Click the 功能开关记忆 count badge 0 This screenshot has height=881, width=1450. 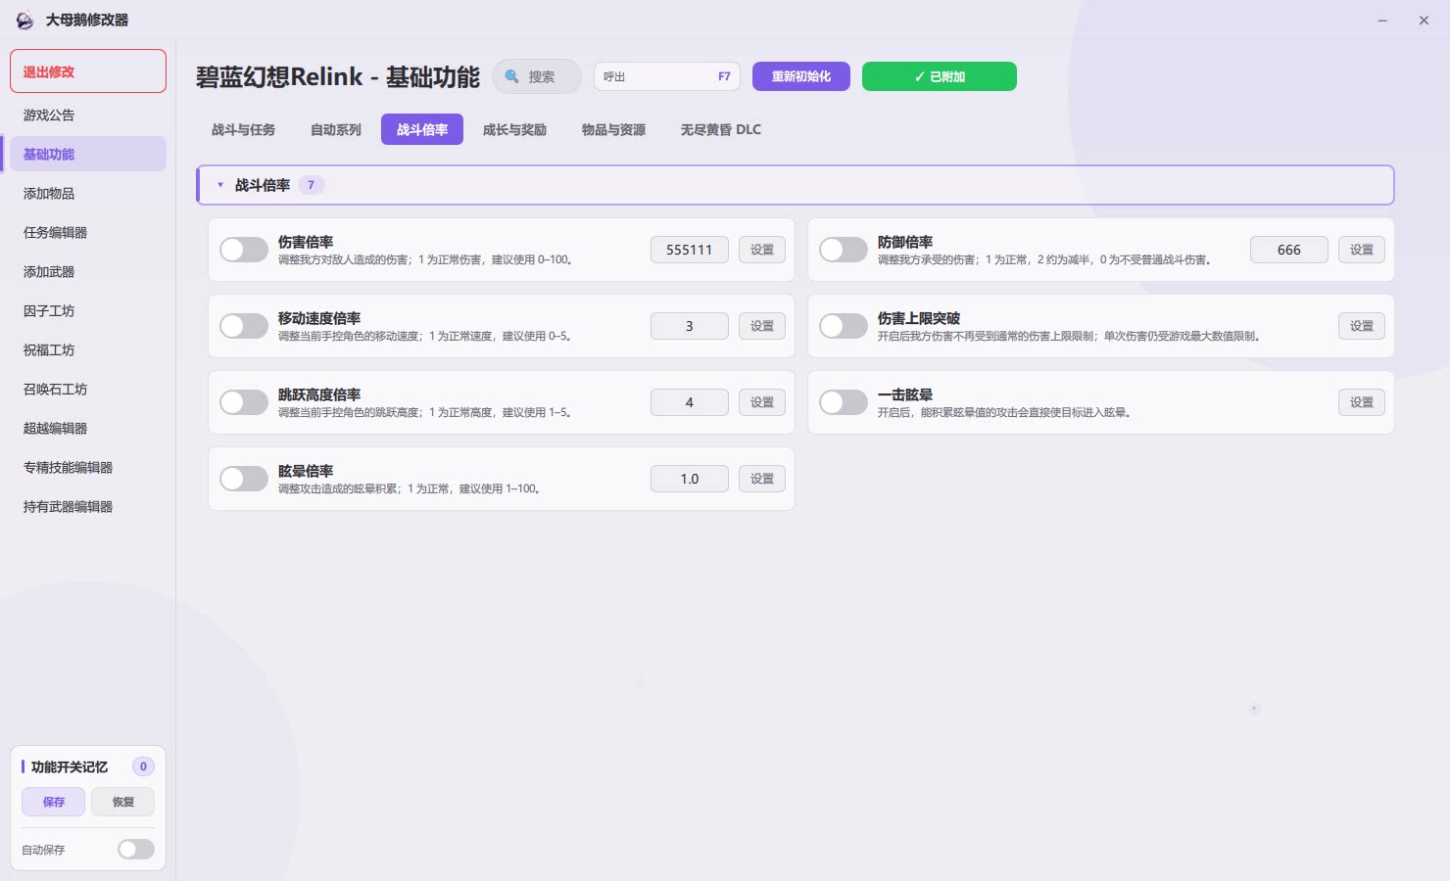143,766
